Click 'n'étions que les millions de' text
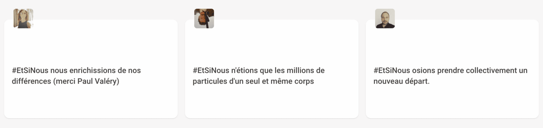543x128 pixels. click(278, 70)
